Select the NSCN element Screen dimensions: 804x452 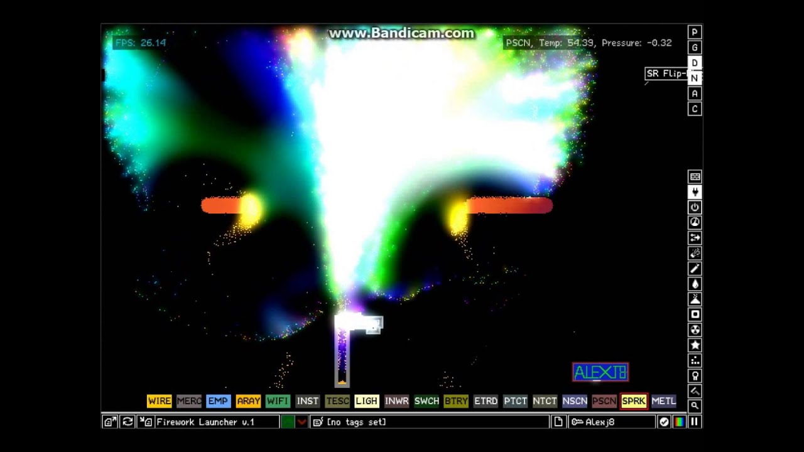[x=575, y=401]
